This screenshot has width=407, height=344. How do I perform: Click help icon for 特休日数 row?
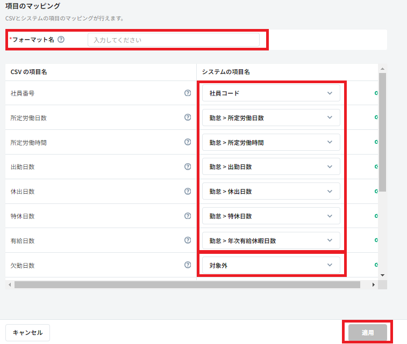click(188, 216)
